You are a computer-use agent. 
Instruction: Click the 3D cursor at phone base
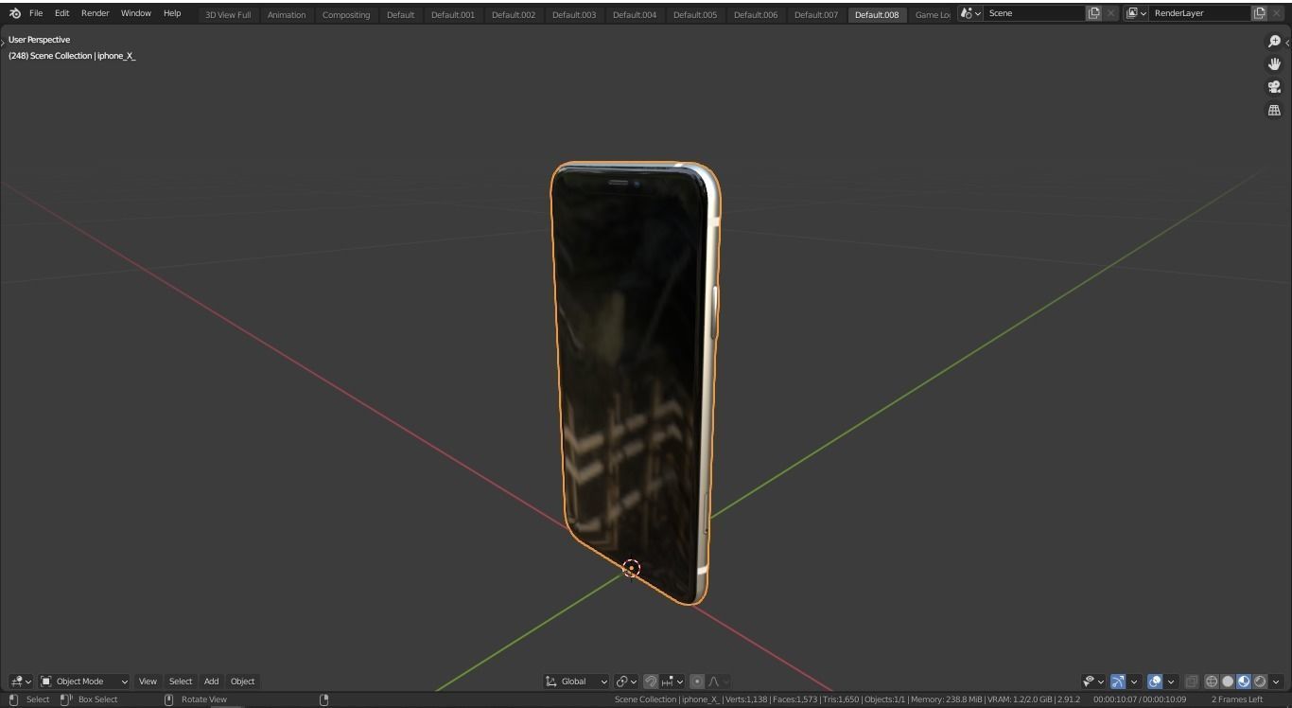coord(632,568)
